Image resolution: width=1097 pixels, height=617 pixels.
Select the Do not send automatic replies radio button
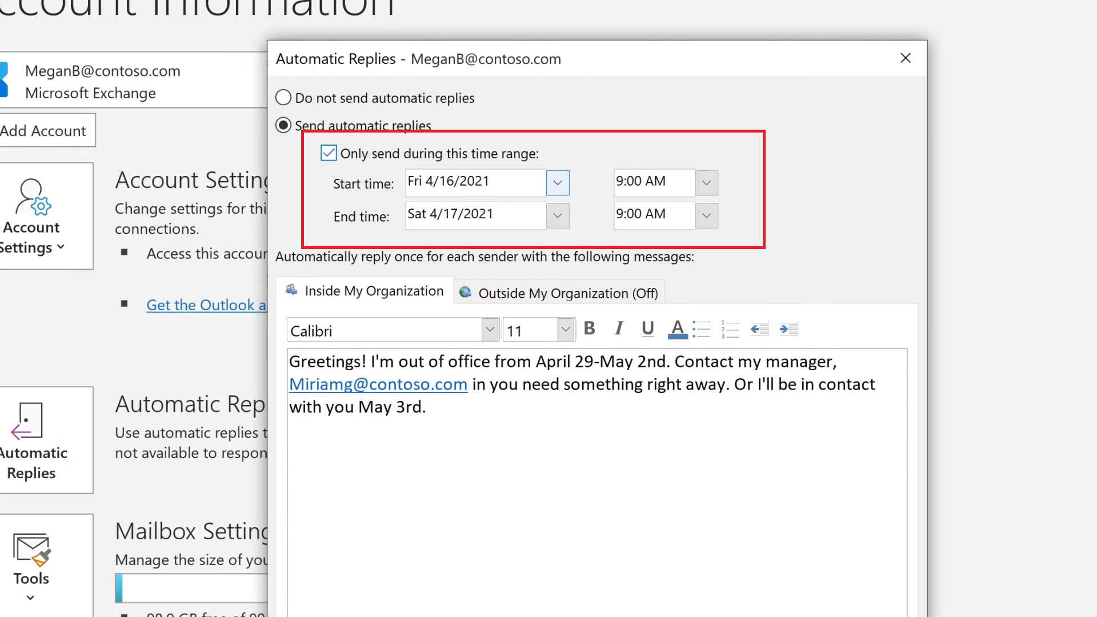tap(284, 97)
